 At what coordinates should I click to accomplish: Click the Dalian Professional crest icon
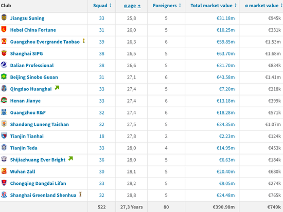pyautogui.click(x=4, y=65)
